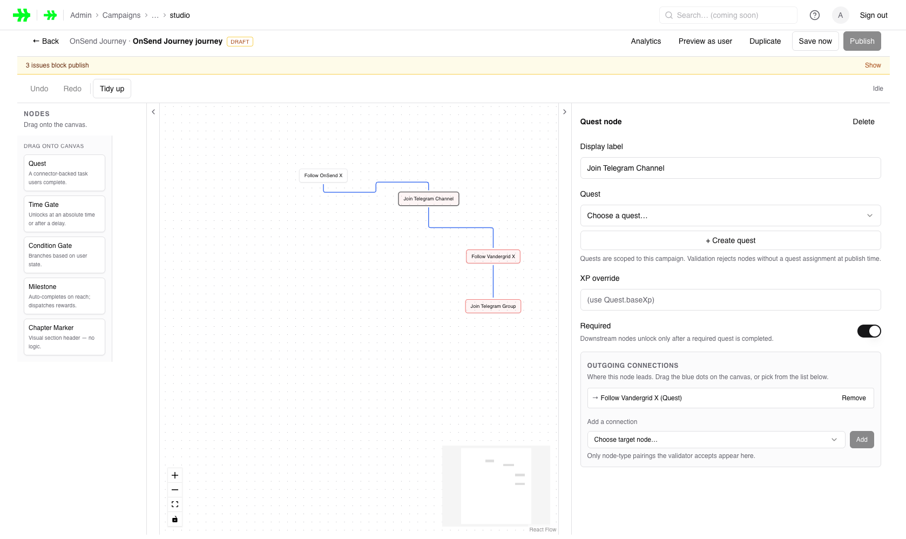The image size is (906, 539).
Task: Click Add connection button
Action: tap(862, 440)
